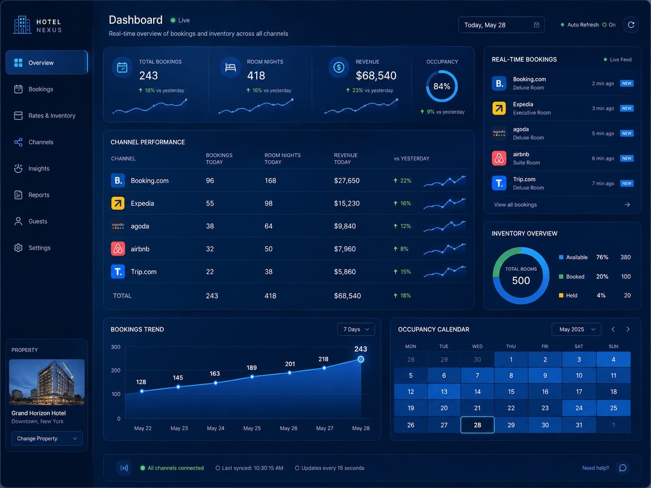This screenshot has width=651, height=488.
Task: Click the Settings gear icon
Action: point(18,248)
